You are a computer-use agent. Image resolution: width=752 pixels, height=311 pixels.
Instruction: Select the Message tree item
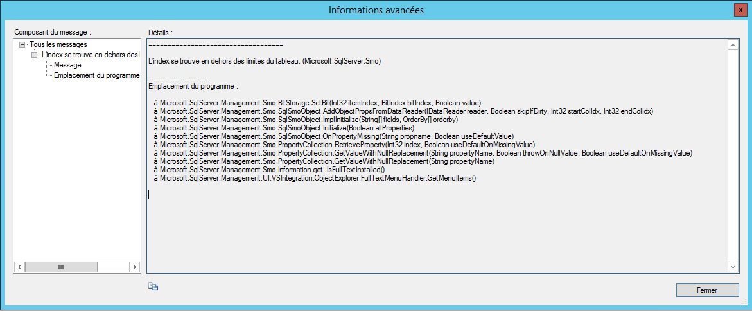point(67,65)
